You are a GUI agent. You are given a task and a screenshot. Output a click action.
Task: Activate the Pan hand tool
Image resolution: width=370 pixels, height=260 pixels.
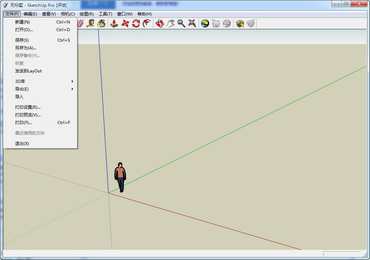(171, 24)
